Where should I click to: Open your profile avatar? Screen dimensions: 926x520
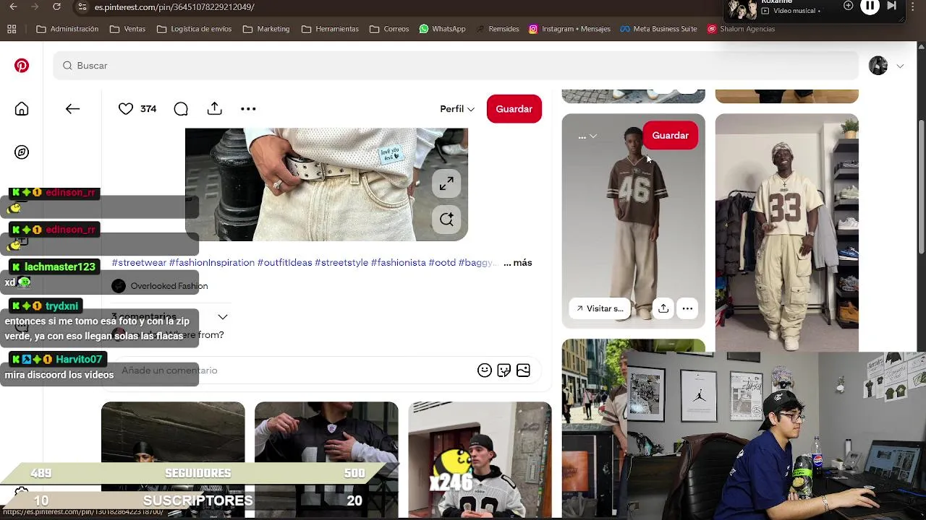878,66
